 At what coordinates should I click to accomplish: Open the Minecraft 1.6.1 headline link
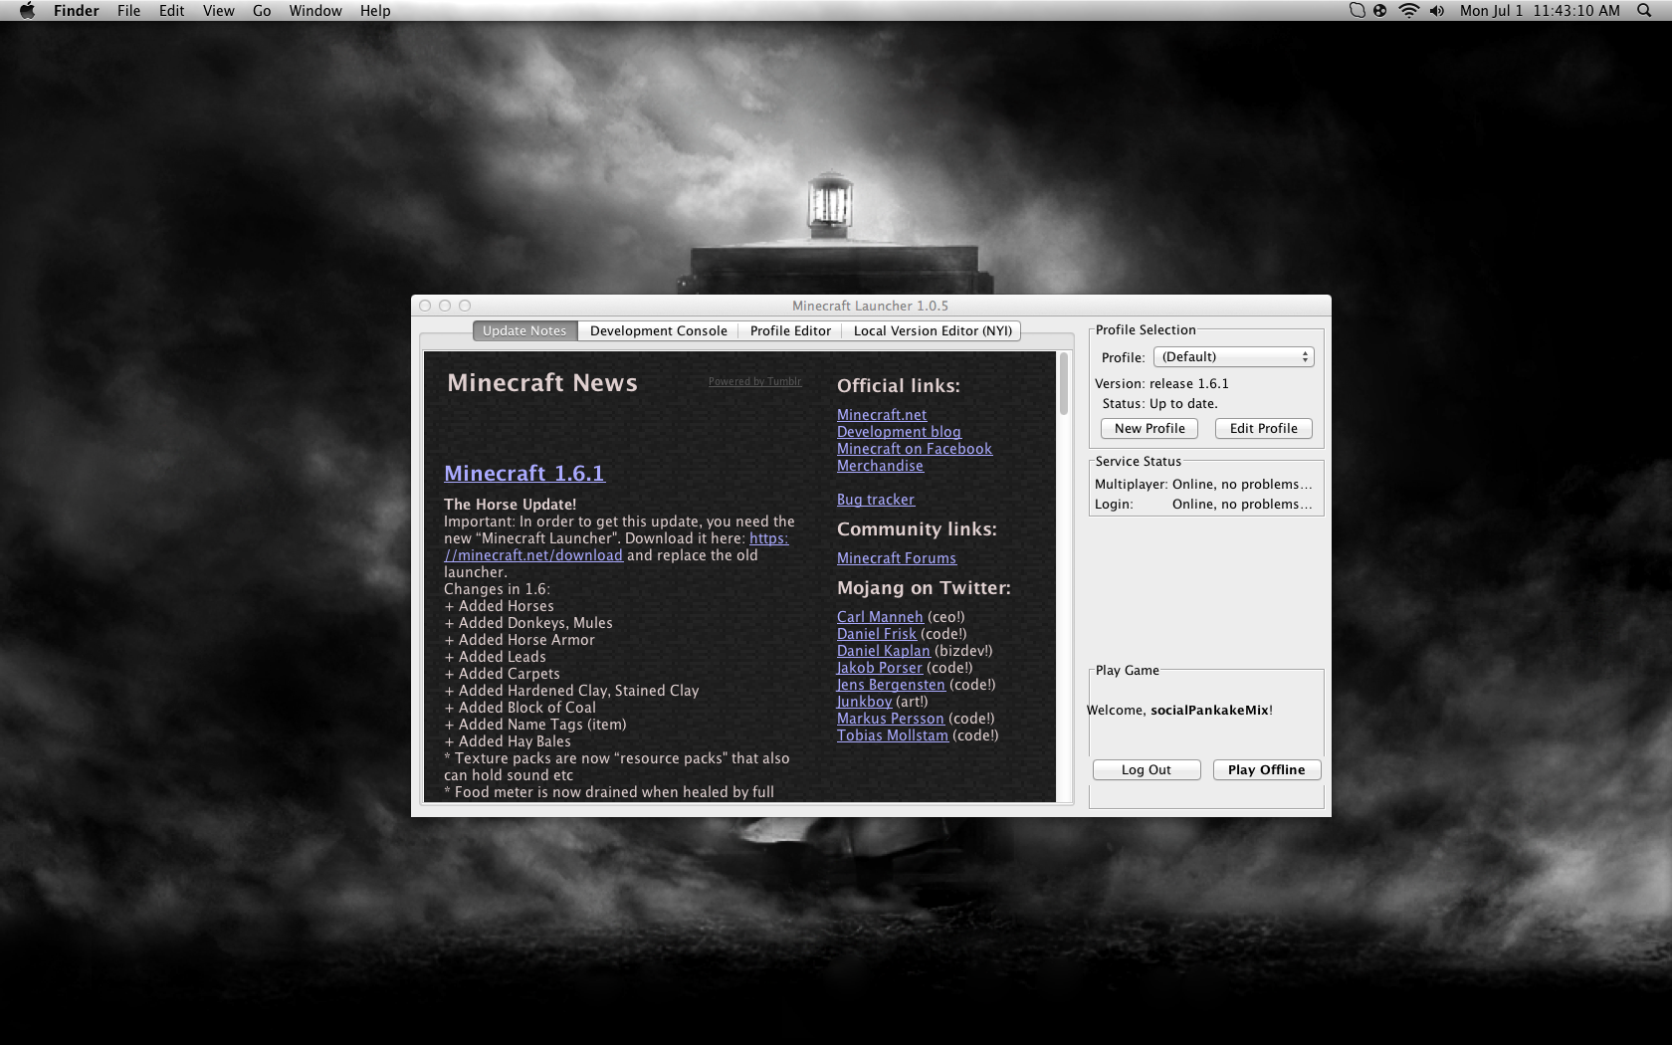point(523,474)
